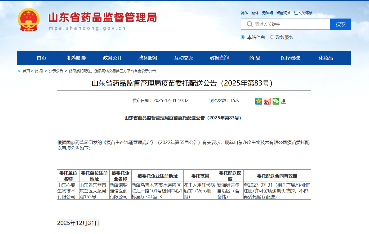Screen dimensions: 369x234
Task: Click 公示公告 in the breadcrumb
Action: [56, 71]
